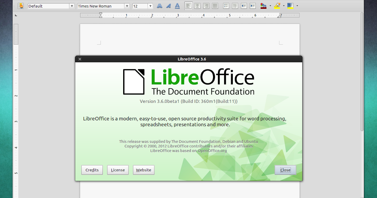View the LibreOffice Credits
Screen dimensions: 377x198
(92, 170)
